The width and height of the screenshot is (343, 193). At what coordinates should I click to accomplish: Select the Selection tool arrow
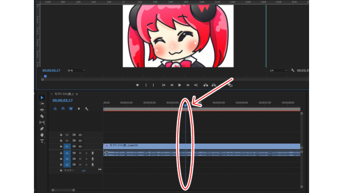click(42, 97)
